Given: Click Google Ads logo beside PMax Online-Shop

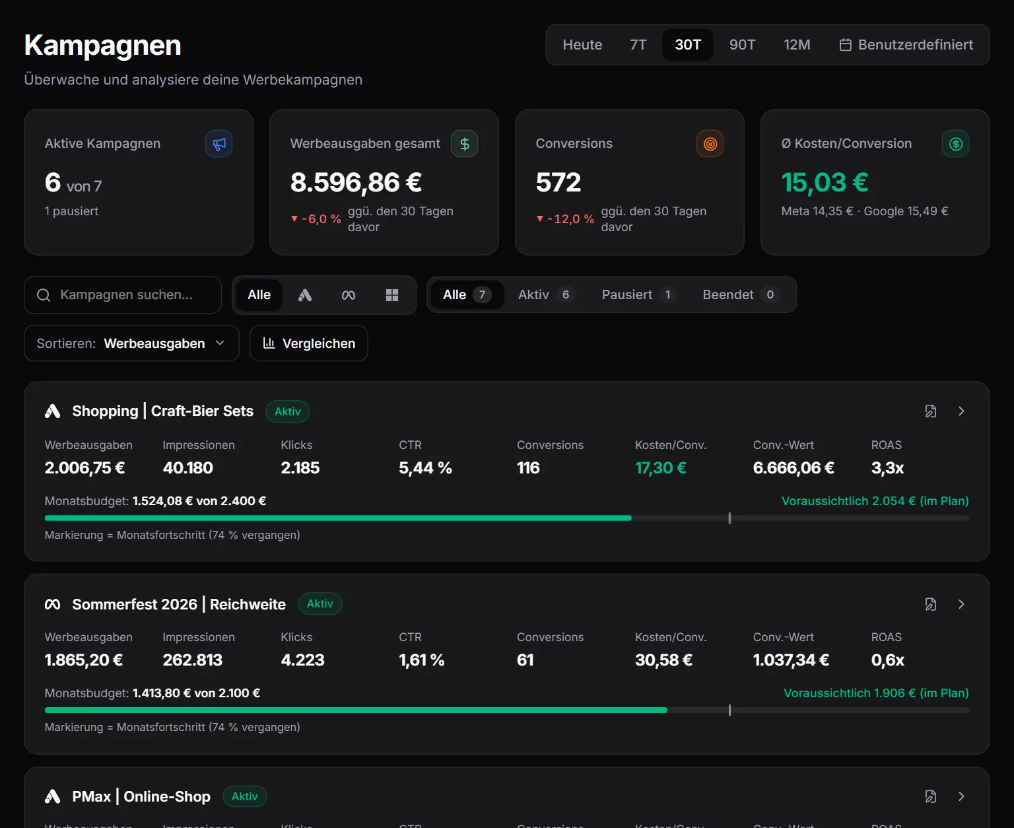Looking at the screenshot, I should [x=53, y=796].
